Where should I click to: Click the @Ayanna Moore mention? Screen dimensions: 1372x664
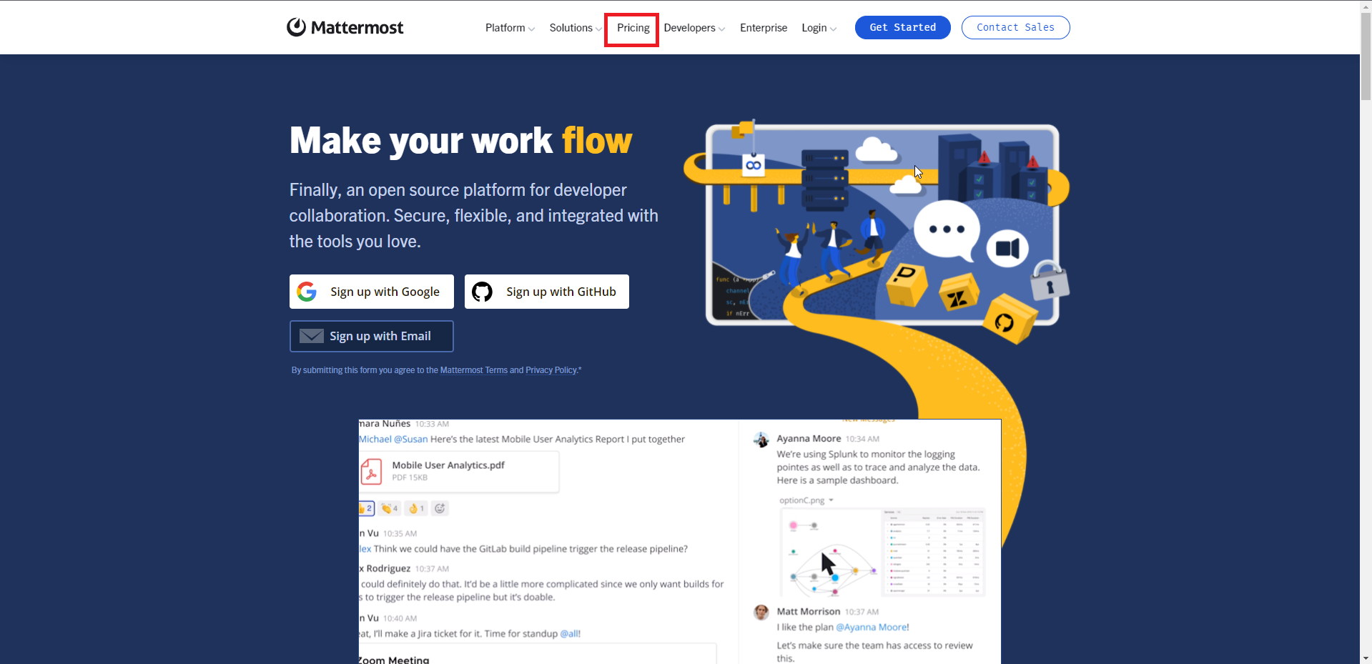(x=872, y=627)
